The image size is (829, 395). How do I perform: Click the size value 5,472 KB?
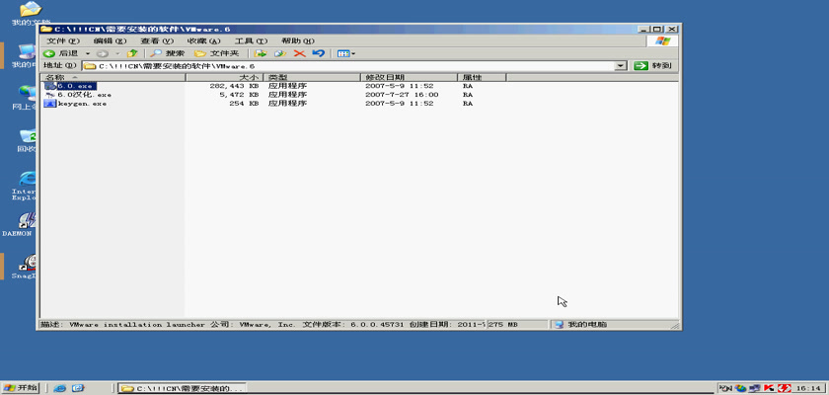[239, 95]
